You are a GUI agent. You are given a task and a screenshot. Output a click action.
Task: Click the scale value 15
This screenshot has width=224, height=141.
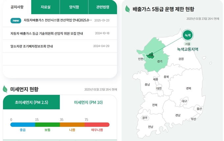coord(37,120)
